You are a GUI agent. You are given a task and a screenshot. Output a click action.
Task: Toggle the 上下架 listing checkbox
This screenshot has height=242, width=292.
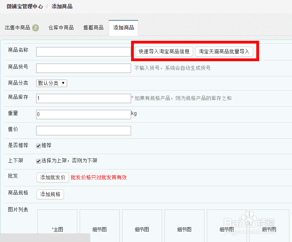[38, 161]
